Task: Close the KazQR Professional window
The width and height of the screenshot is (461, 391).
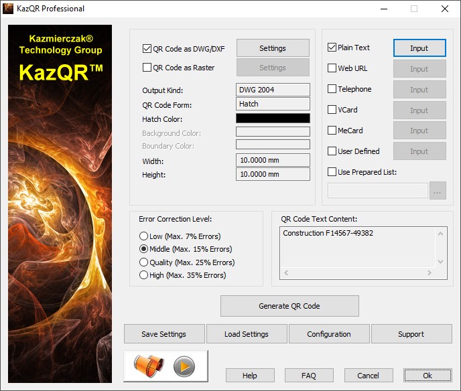Action: 445,9
